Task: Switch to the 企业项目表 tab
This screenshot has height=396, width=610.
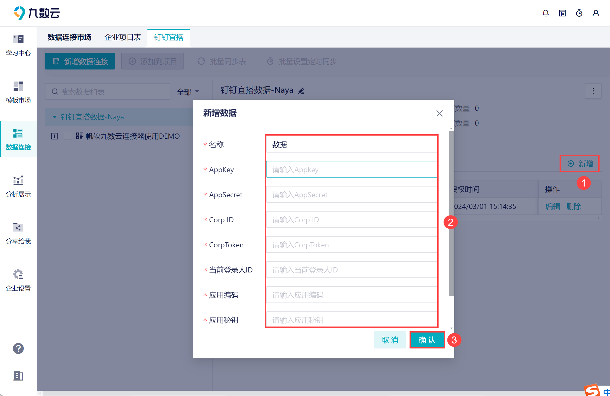Action: [x=123, y=37]
